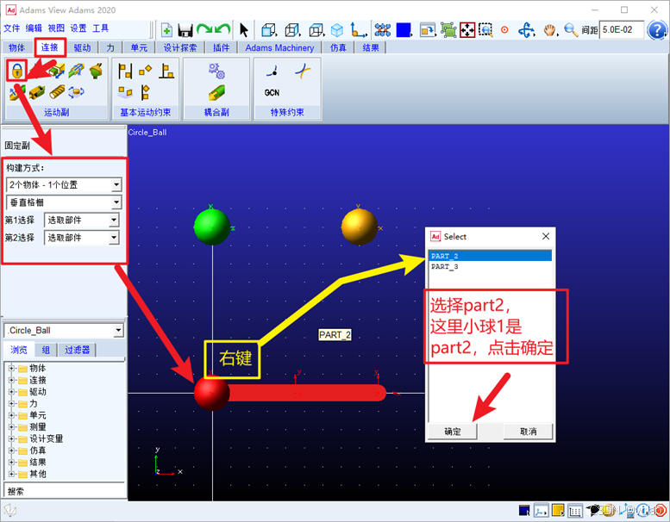Switch to the 驱动 ribbon tab

click(82, 47)
